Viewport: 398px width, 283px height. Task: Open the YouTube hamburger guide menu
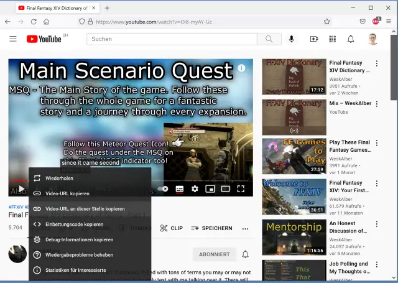13,39
